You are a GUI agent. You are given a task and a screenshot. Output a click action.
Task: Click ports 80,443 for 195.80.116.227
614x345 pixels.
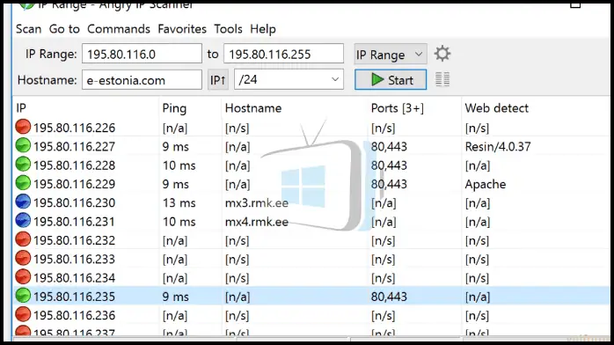click(x=389, y=146)
